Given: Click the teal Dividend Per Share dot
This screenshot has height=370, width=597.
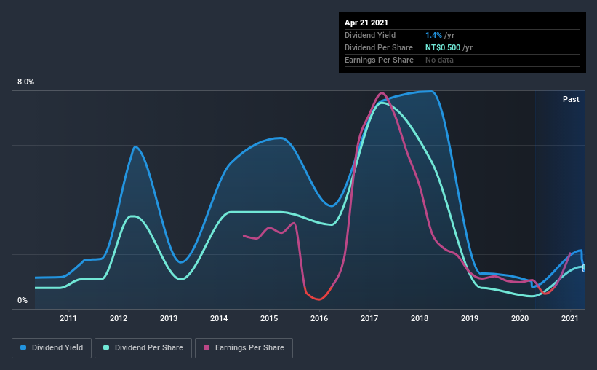Looking at the screenshot, I should 106,347.
